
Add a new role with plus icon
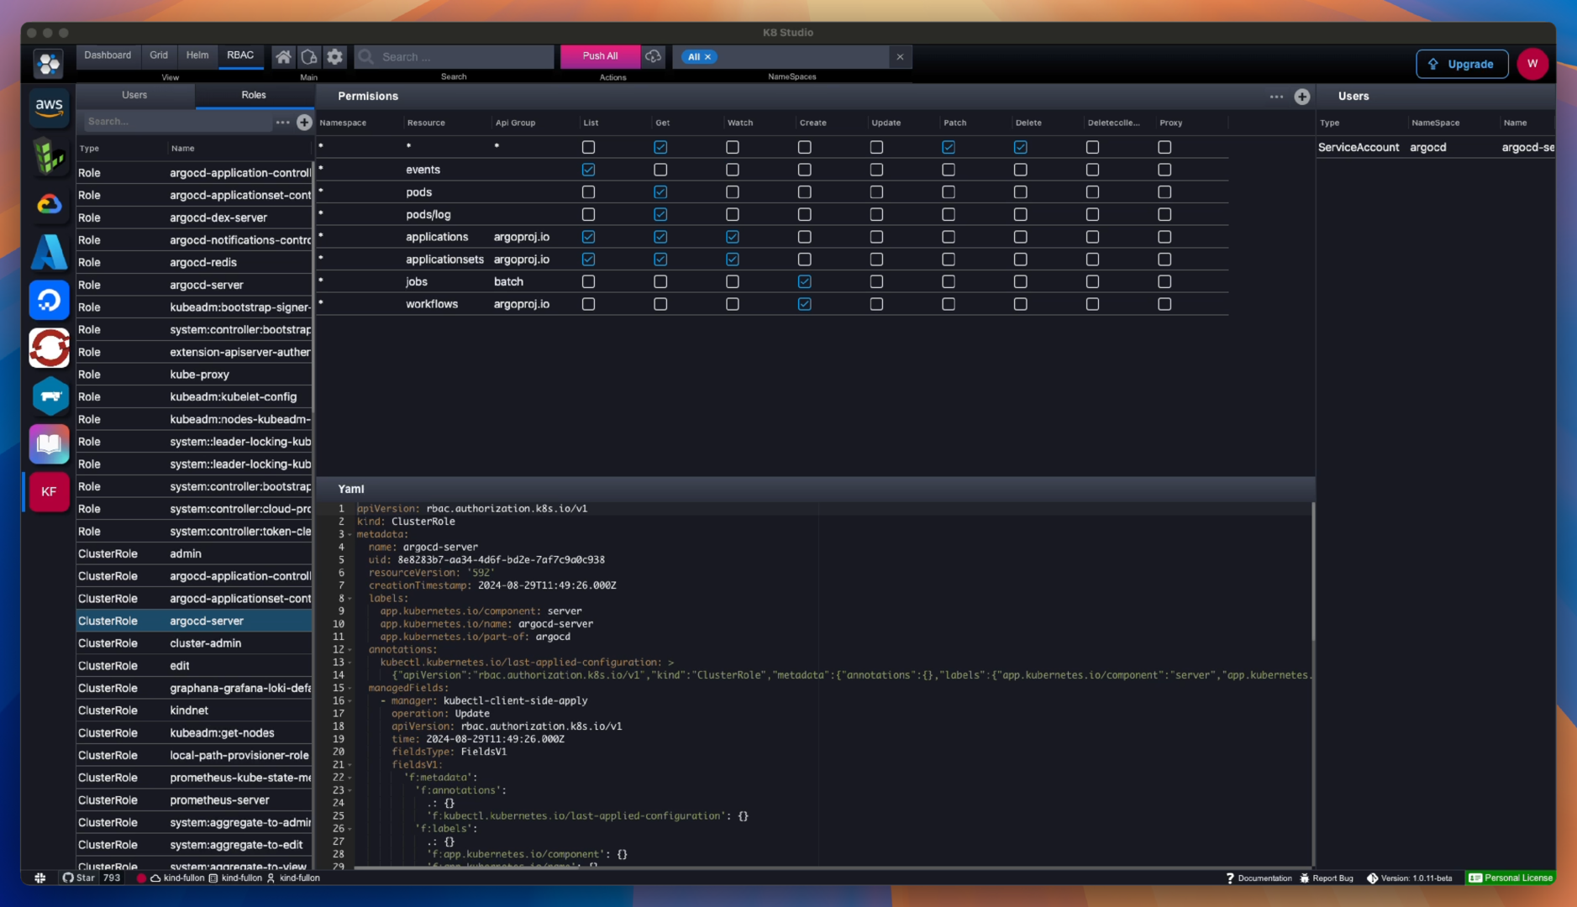(x=304, y=123)
